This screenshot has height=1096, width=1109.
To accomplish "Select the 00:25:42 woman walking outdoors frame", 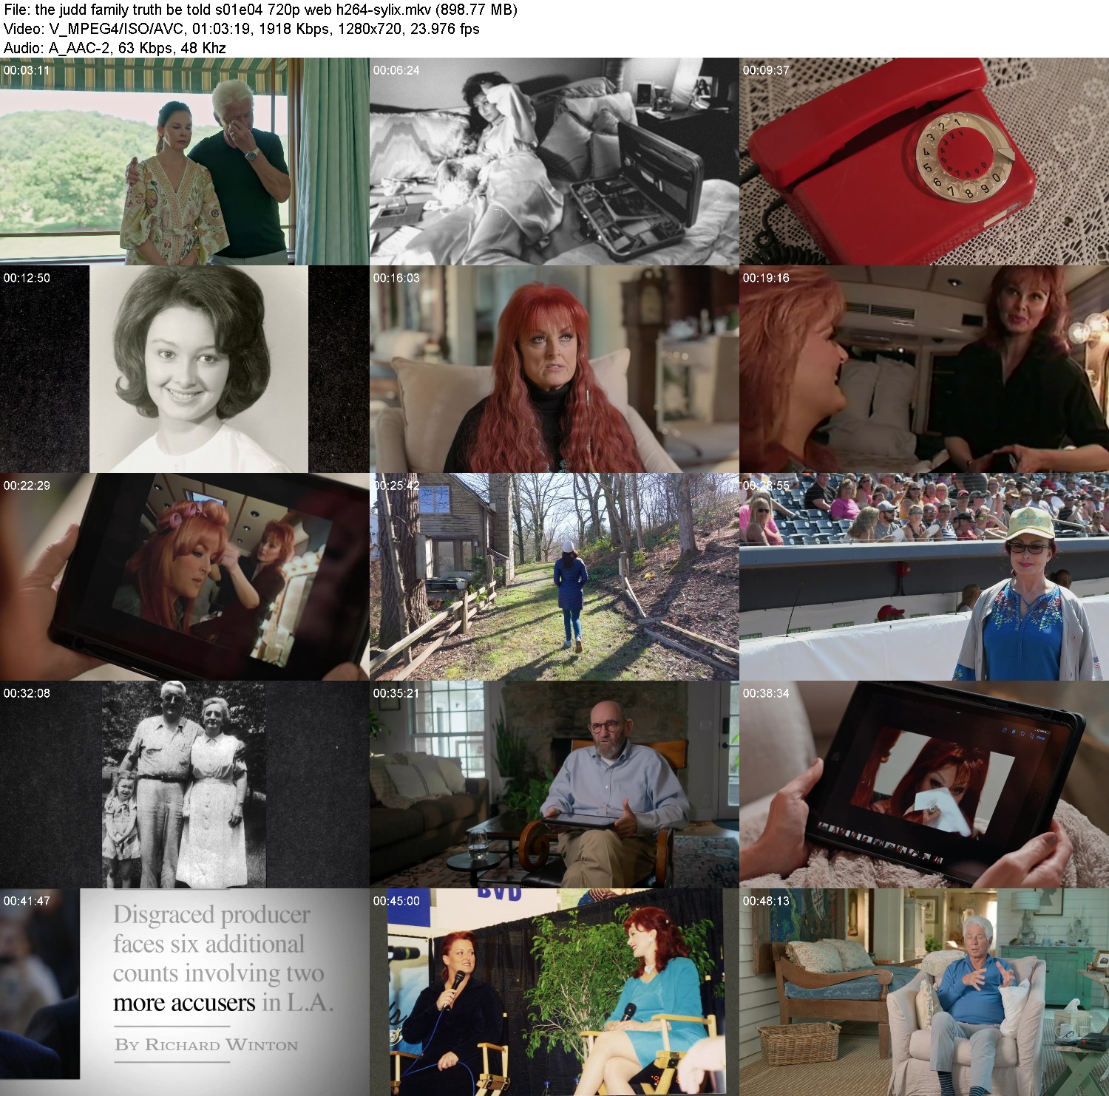I will pos(554,576).
